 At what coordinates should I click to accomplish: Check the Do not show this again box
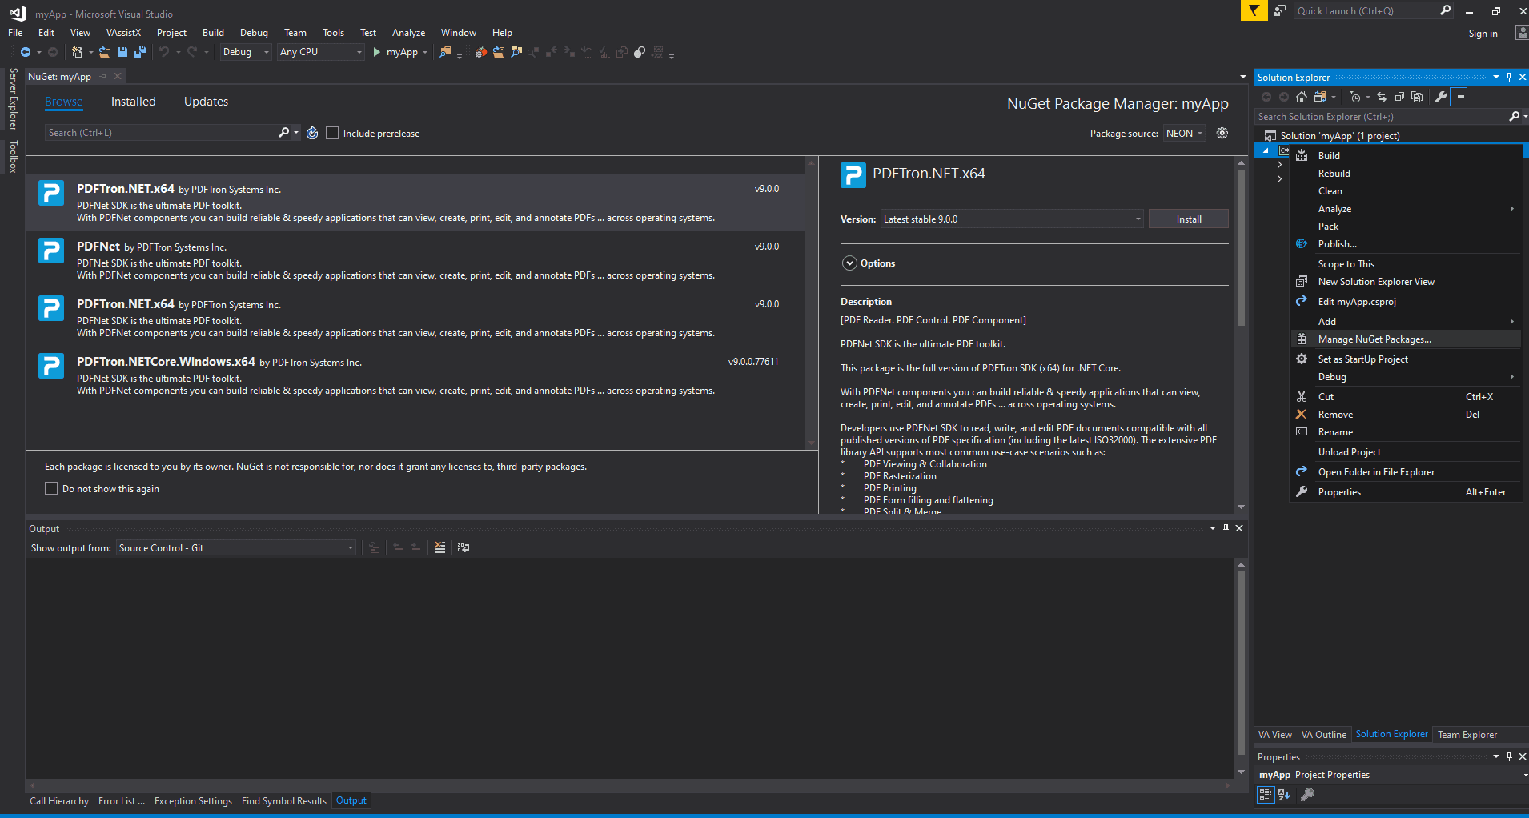[51, 488]
